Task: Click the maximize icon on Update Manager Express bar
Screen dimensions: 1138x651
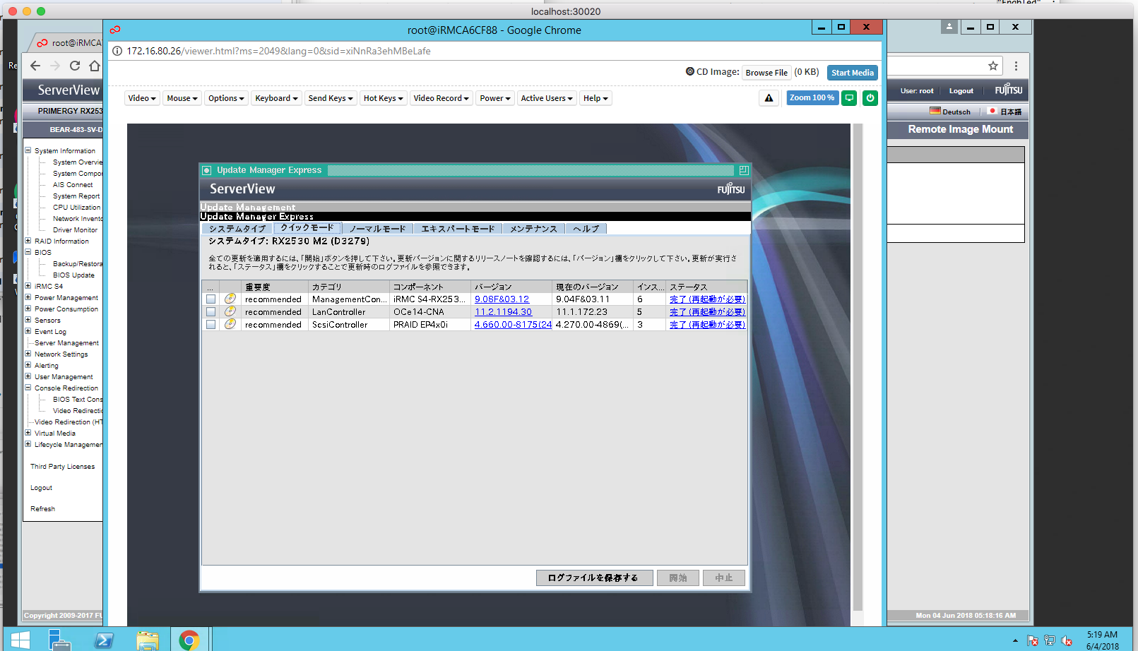Action: [744, 170]
